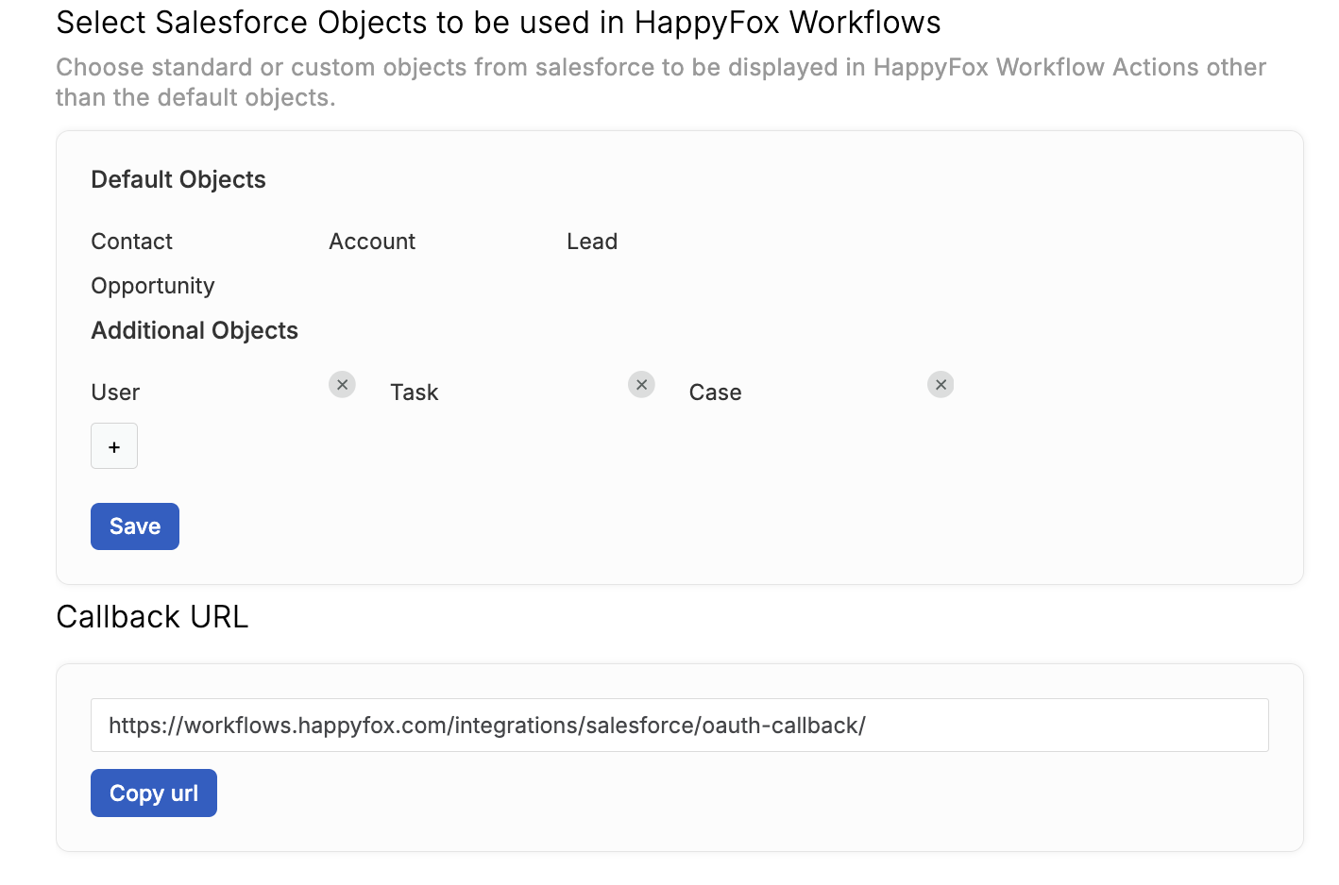Click the Callback URL heading
Viewport: 1339px width, 885px height.
tap(152, 617)
